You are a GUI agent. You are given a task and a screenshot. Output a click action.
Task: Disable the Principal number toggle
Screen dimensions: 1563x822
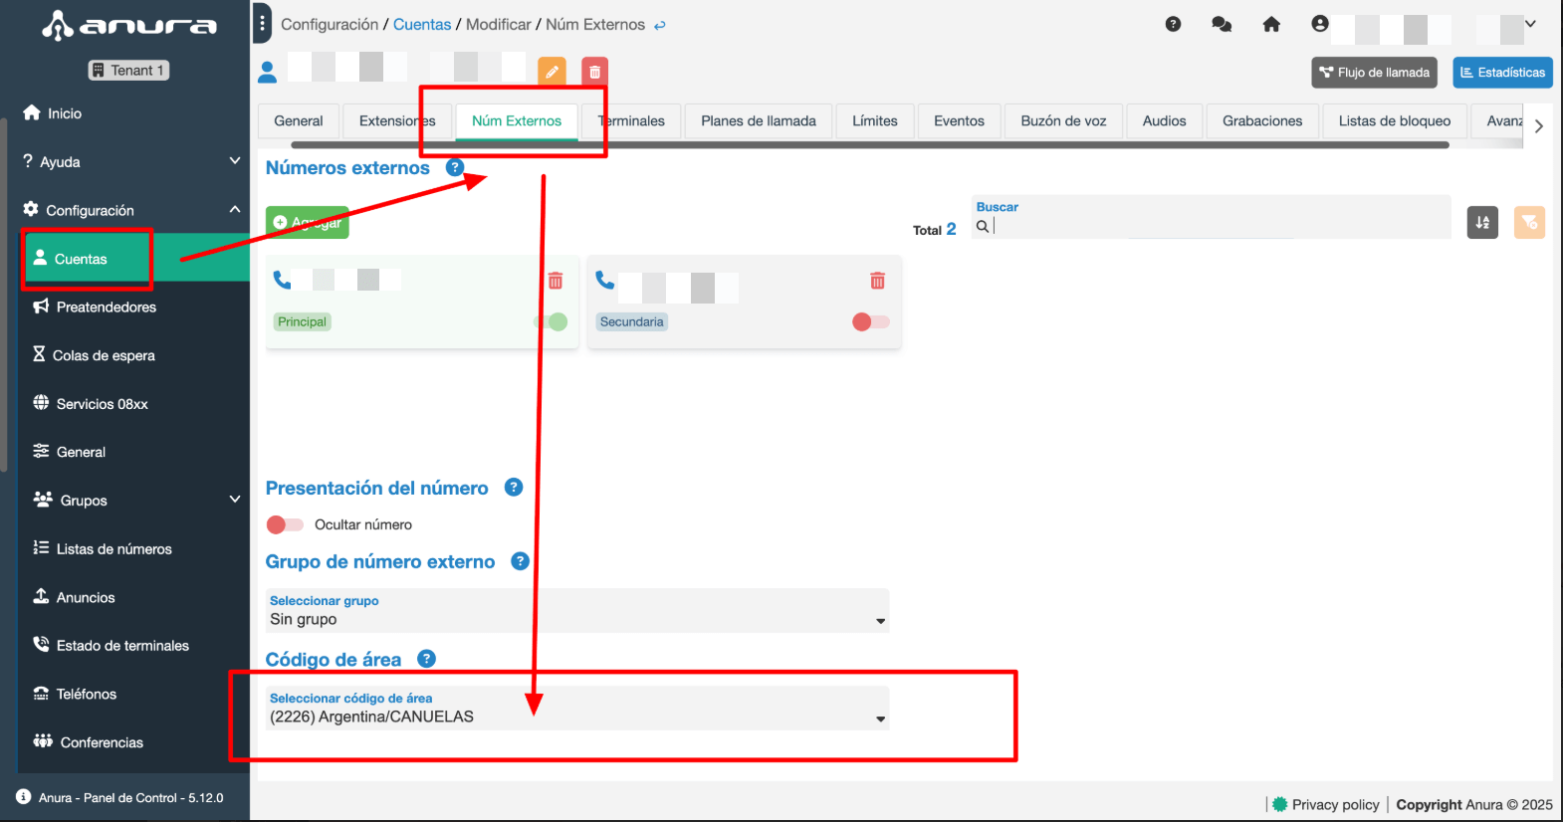[552, 321]
